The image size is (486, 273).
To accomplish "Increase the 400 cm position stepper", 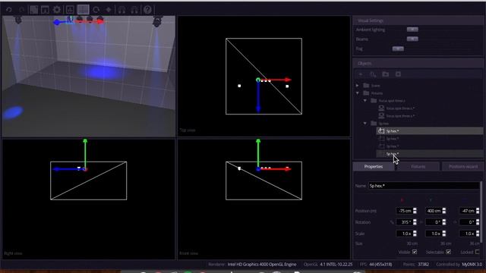I will (443, 209).
